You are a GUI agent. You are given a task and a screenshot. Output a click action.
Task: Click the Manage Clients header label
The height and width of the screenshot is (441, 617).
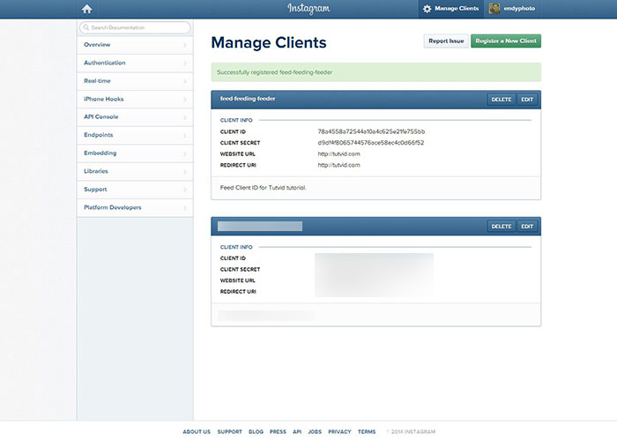(x=457, y=8)
